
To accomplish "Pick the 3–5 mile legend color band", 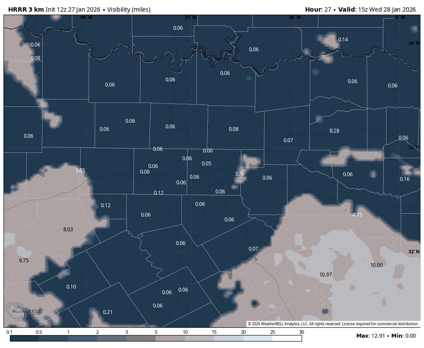I will [x=141, y=339].
